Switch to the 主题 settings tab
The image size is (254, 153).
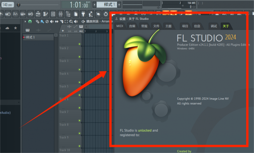click(x=168, y=26)
